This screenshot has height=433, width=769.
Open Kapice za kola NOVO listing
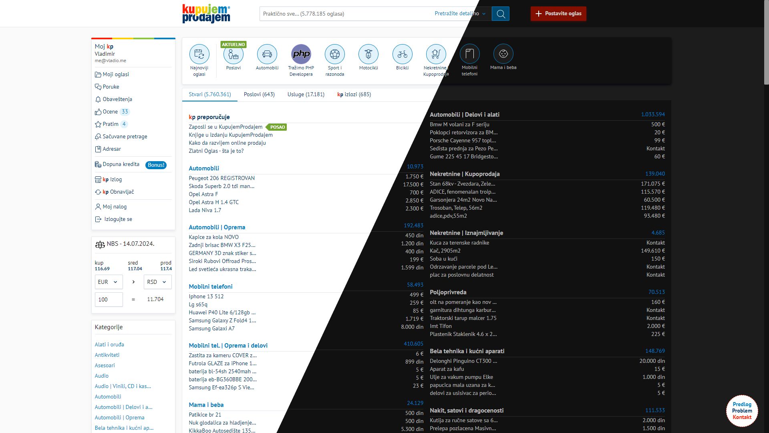213,237
